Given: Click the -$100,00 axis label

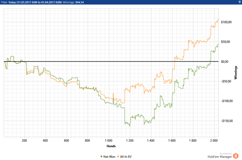Looking at the screenshot, I should (x=227, y=101).
